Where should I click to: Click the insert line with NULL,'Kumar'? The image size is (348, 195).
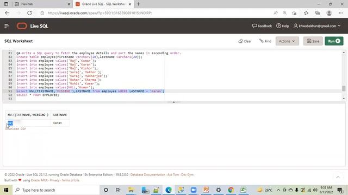click(55, 87)
